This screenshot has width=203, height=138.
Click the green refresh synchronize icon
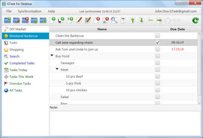[195, 20]
